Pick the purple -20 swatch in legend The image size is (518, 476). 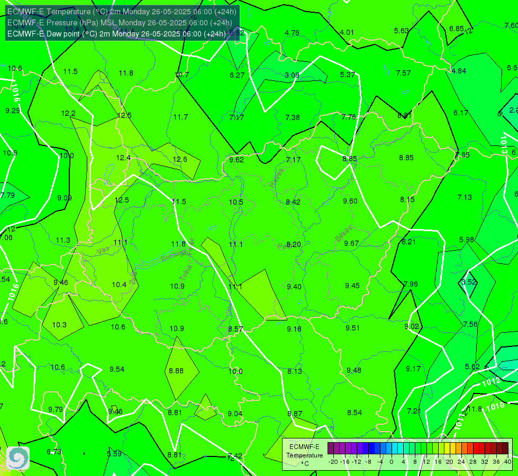click(x=331, y=448)
